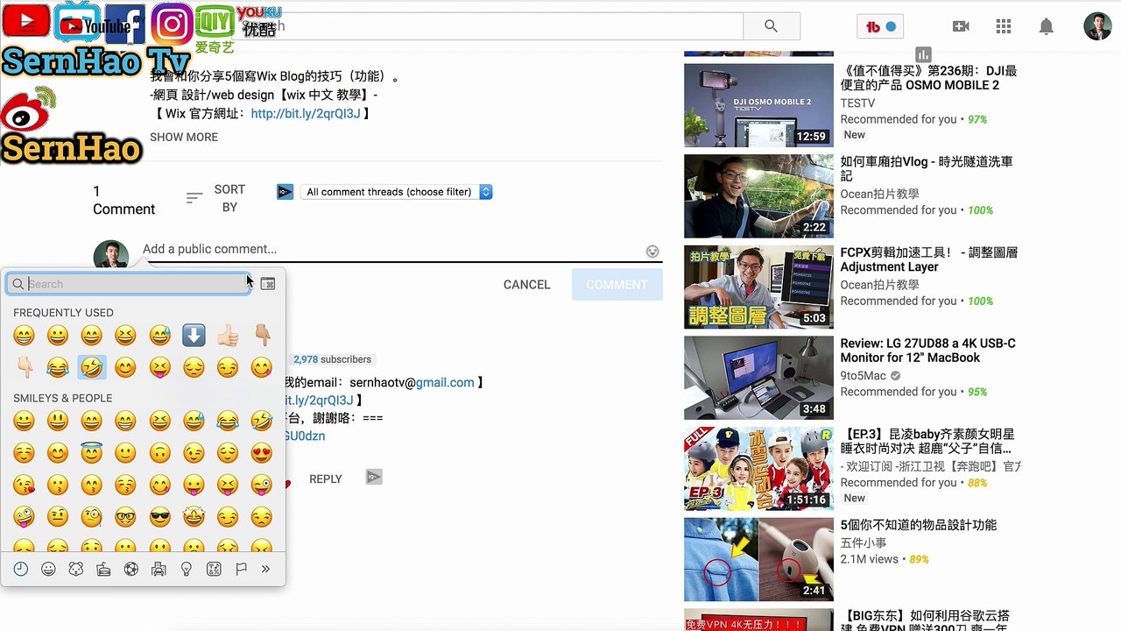Click the create video camera icon
Image resolution: width=1121 pixels, height=631 pixels.
(x=961, y=26)
